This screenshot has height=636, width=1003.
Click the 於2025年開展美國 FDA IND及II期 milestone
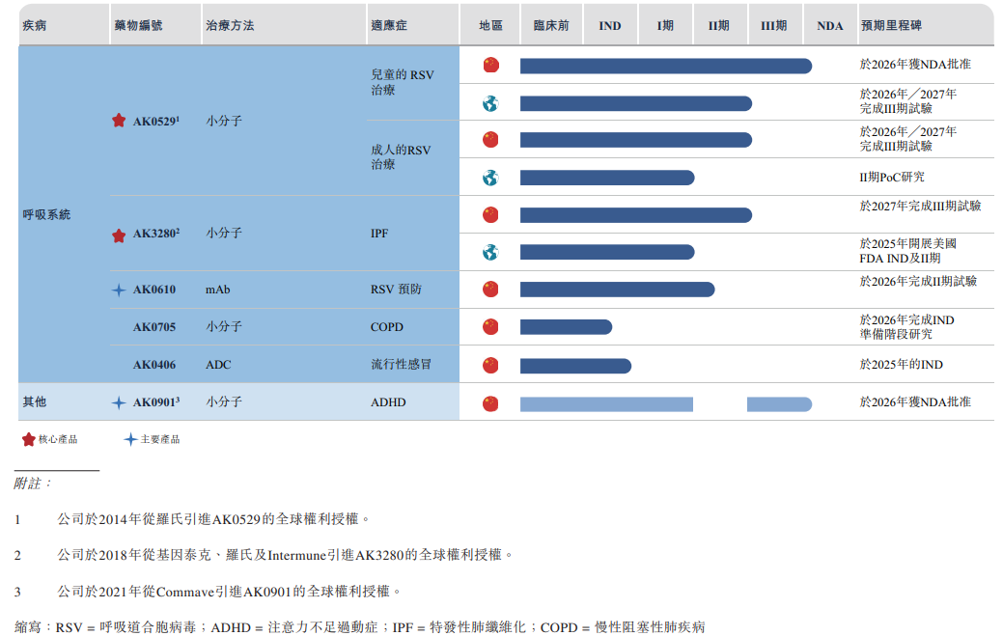point(907,251)
